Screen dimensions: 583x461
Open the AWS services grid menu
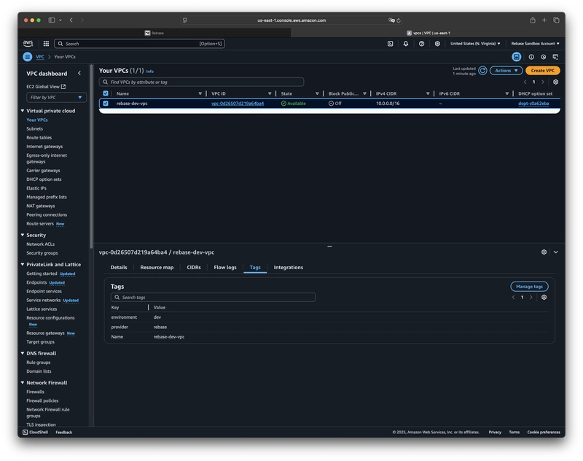46,44
